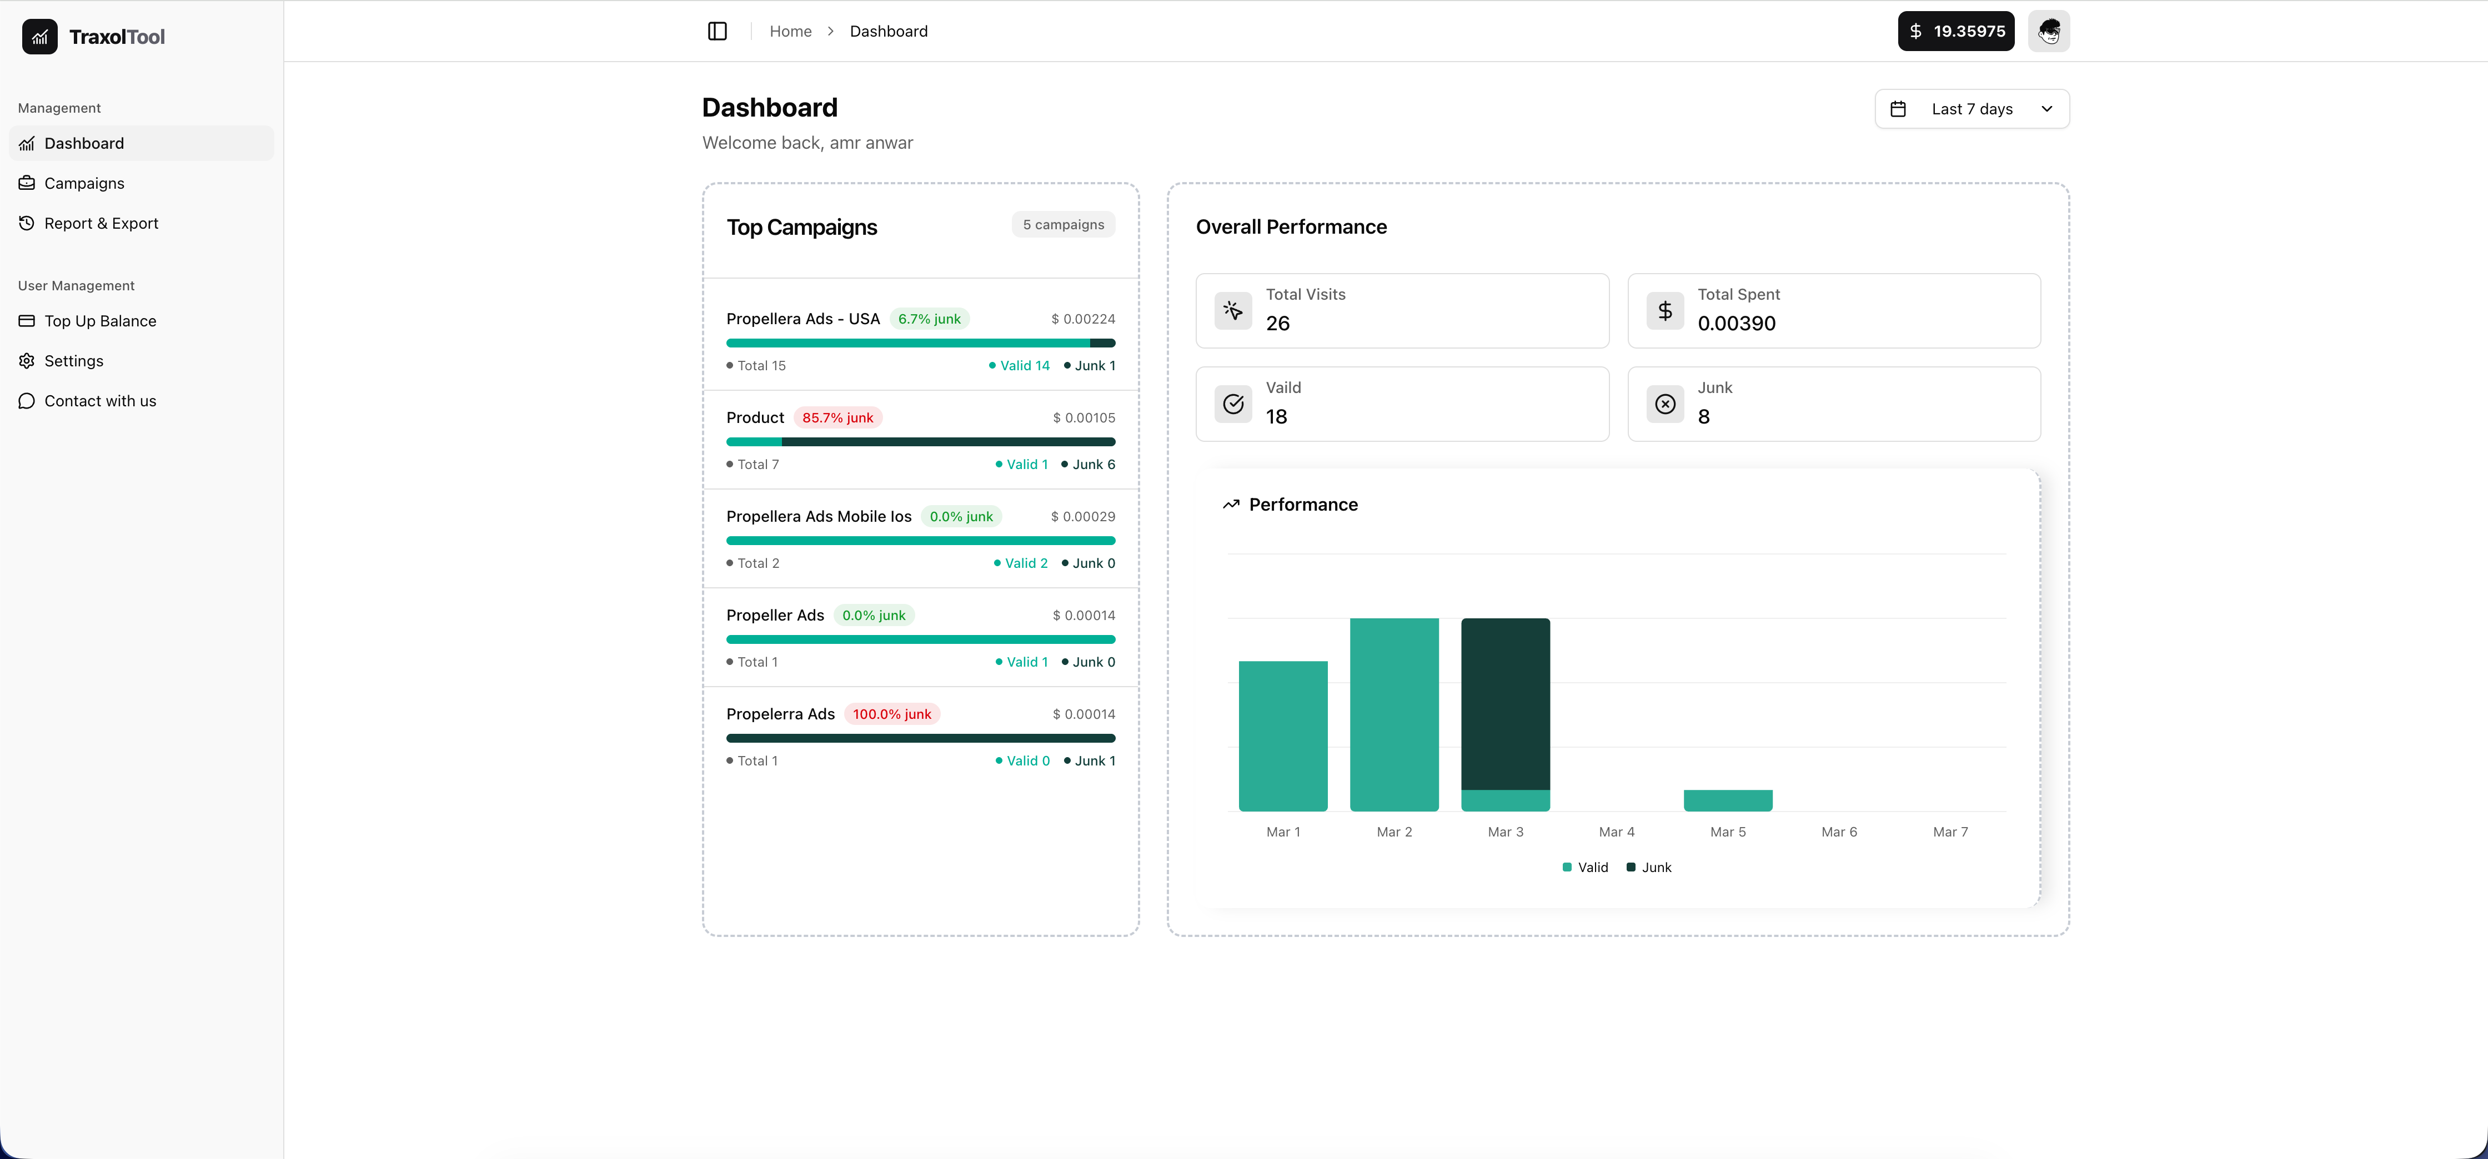Viewport: 2488px width, 1159px height.
Task: Click the Junk x-circle icon
Action: 1664,404
